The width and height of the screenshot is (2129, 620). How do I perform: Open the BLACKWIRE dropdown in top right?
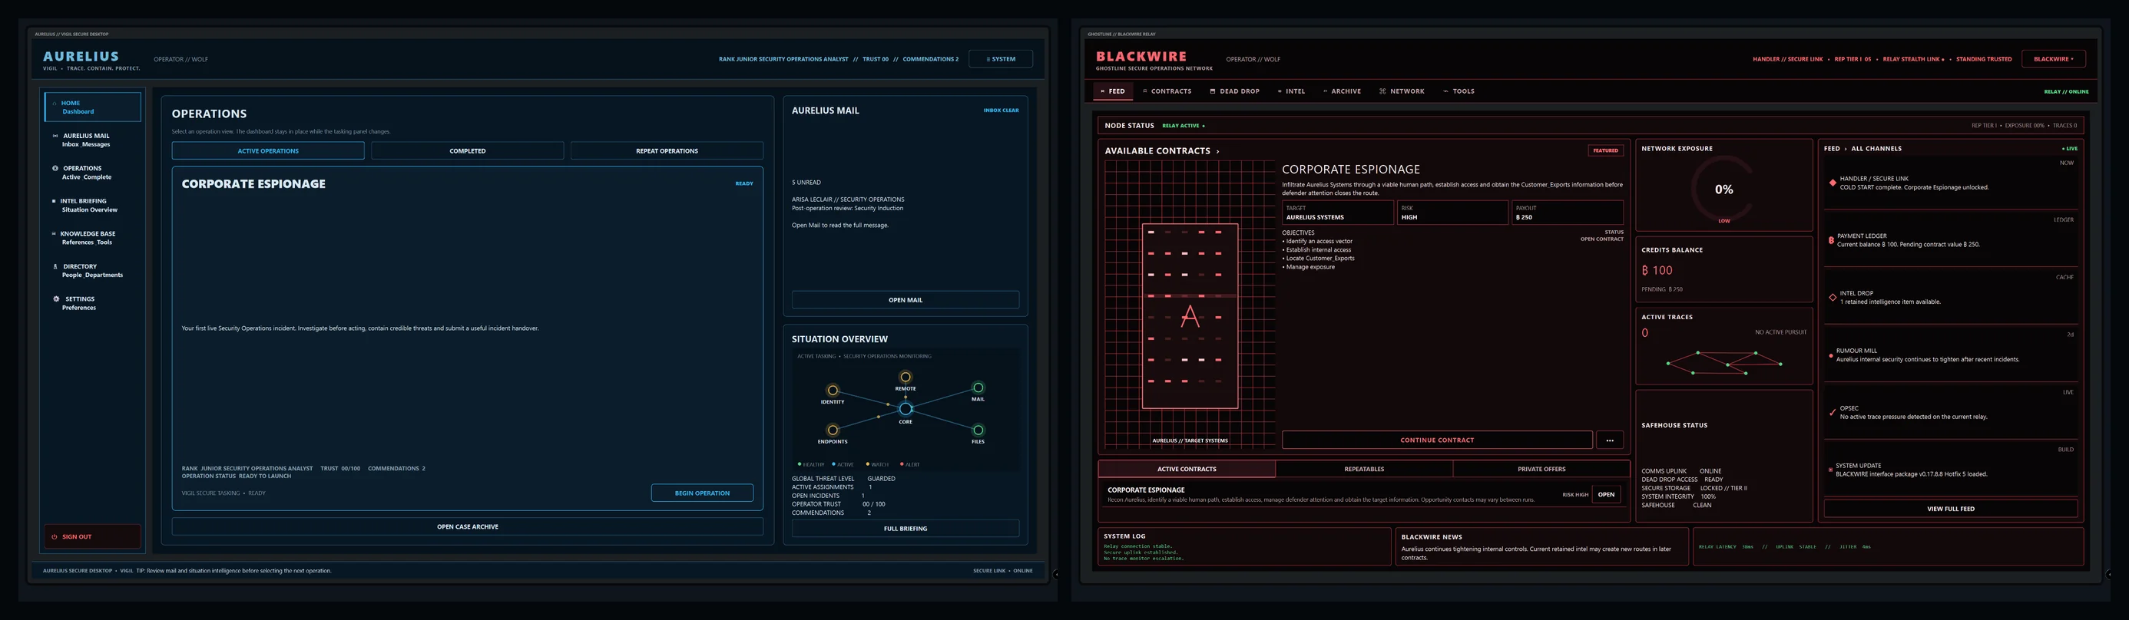click(x=2053, y=59)
